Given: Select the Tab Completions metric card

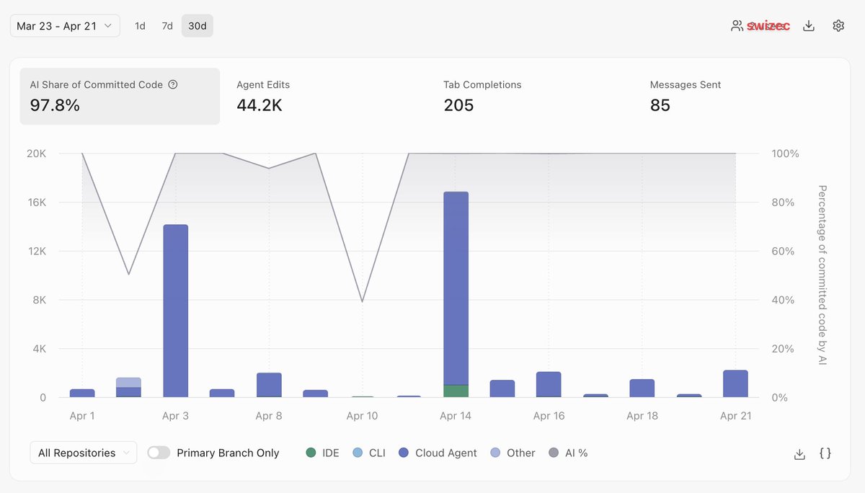Looking at the screenshot, I should point(533,97).
